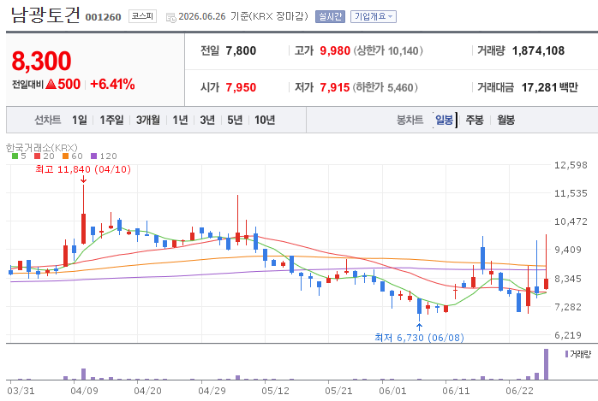Image resolution: width=598 pixels, height=401 pixels.
Task: Select the 1일 line chart tab
Action: [80, 121]
